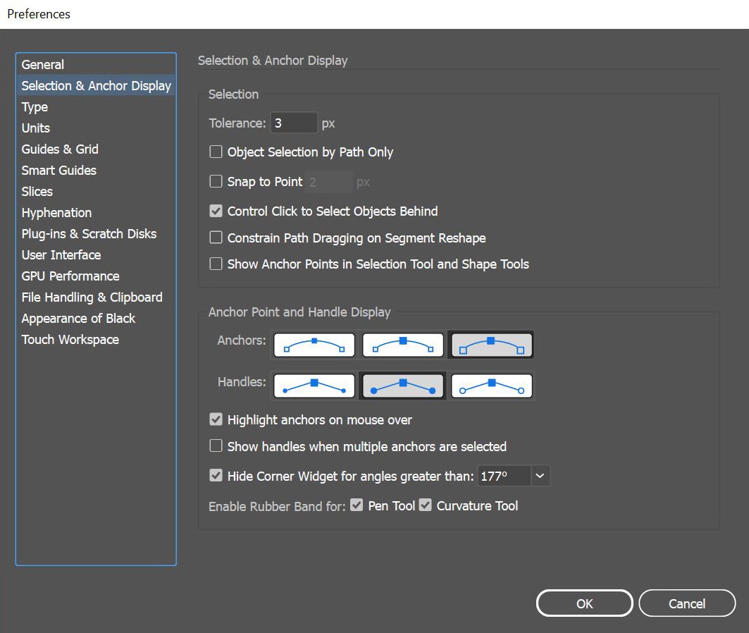Choose hollow-circle Handles style
749x633 pixels.
(x=492, y=386)
